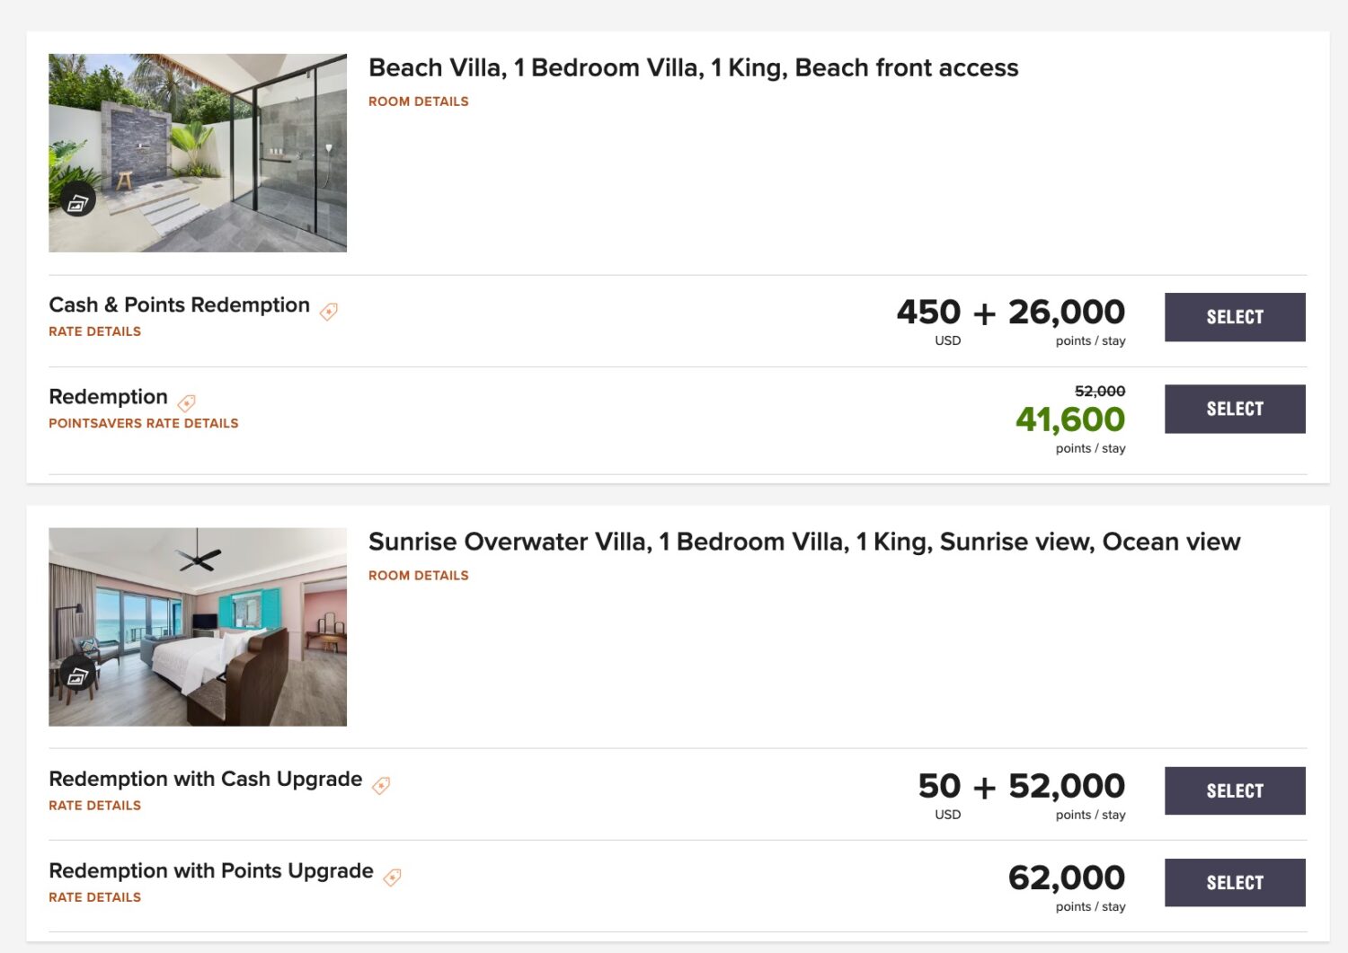Select the Redemption with Points Upgrade rate
The width and height of the screenshot is (1348, 953).
pos(1235,882)
